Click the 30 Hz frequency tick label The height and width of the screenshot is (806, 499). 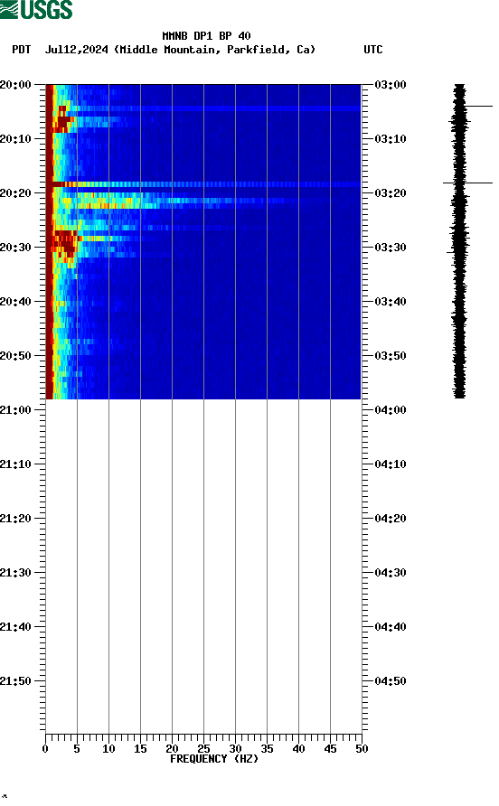click(235, 749)
